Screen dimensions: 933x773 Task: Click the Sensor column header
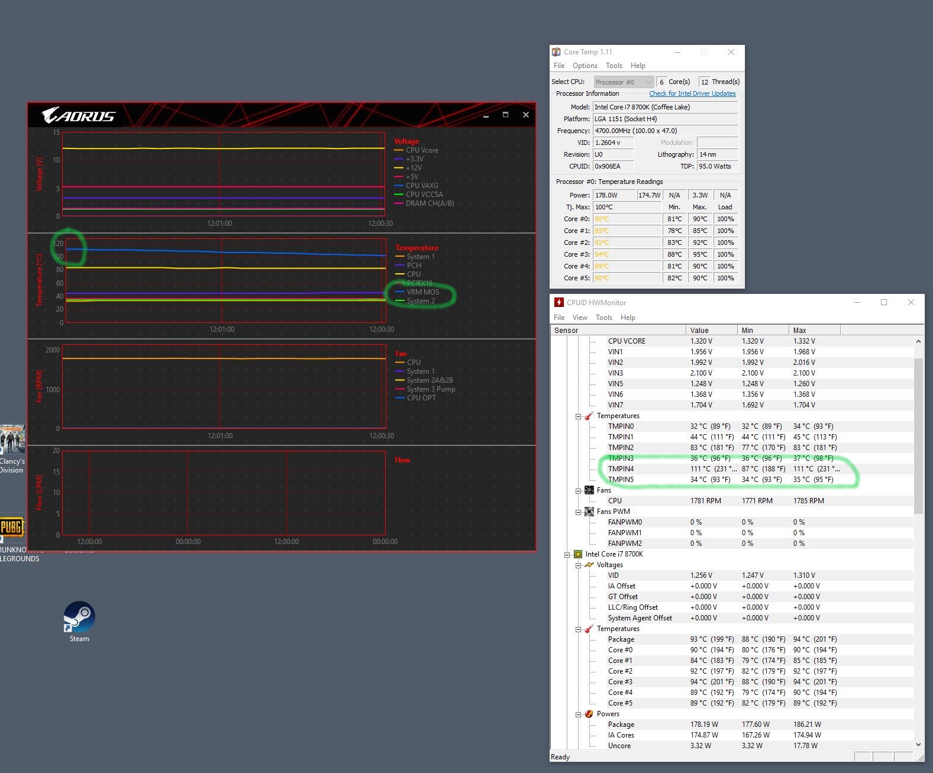[618, 330]
